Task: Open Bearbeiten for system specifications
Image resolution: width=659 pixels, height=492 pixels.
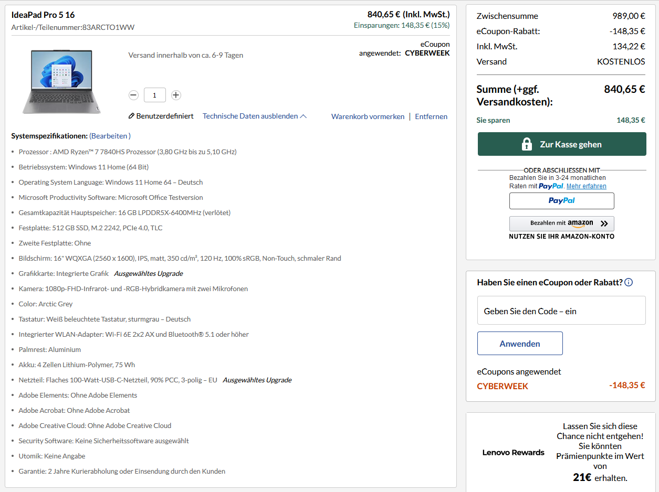Action: [x=110, y=136]
